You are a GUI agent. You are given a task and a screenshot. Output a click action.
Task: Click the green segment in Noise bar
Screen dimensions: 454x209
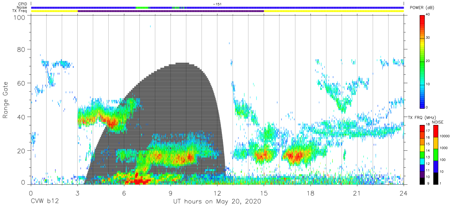coord(142,7)
